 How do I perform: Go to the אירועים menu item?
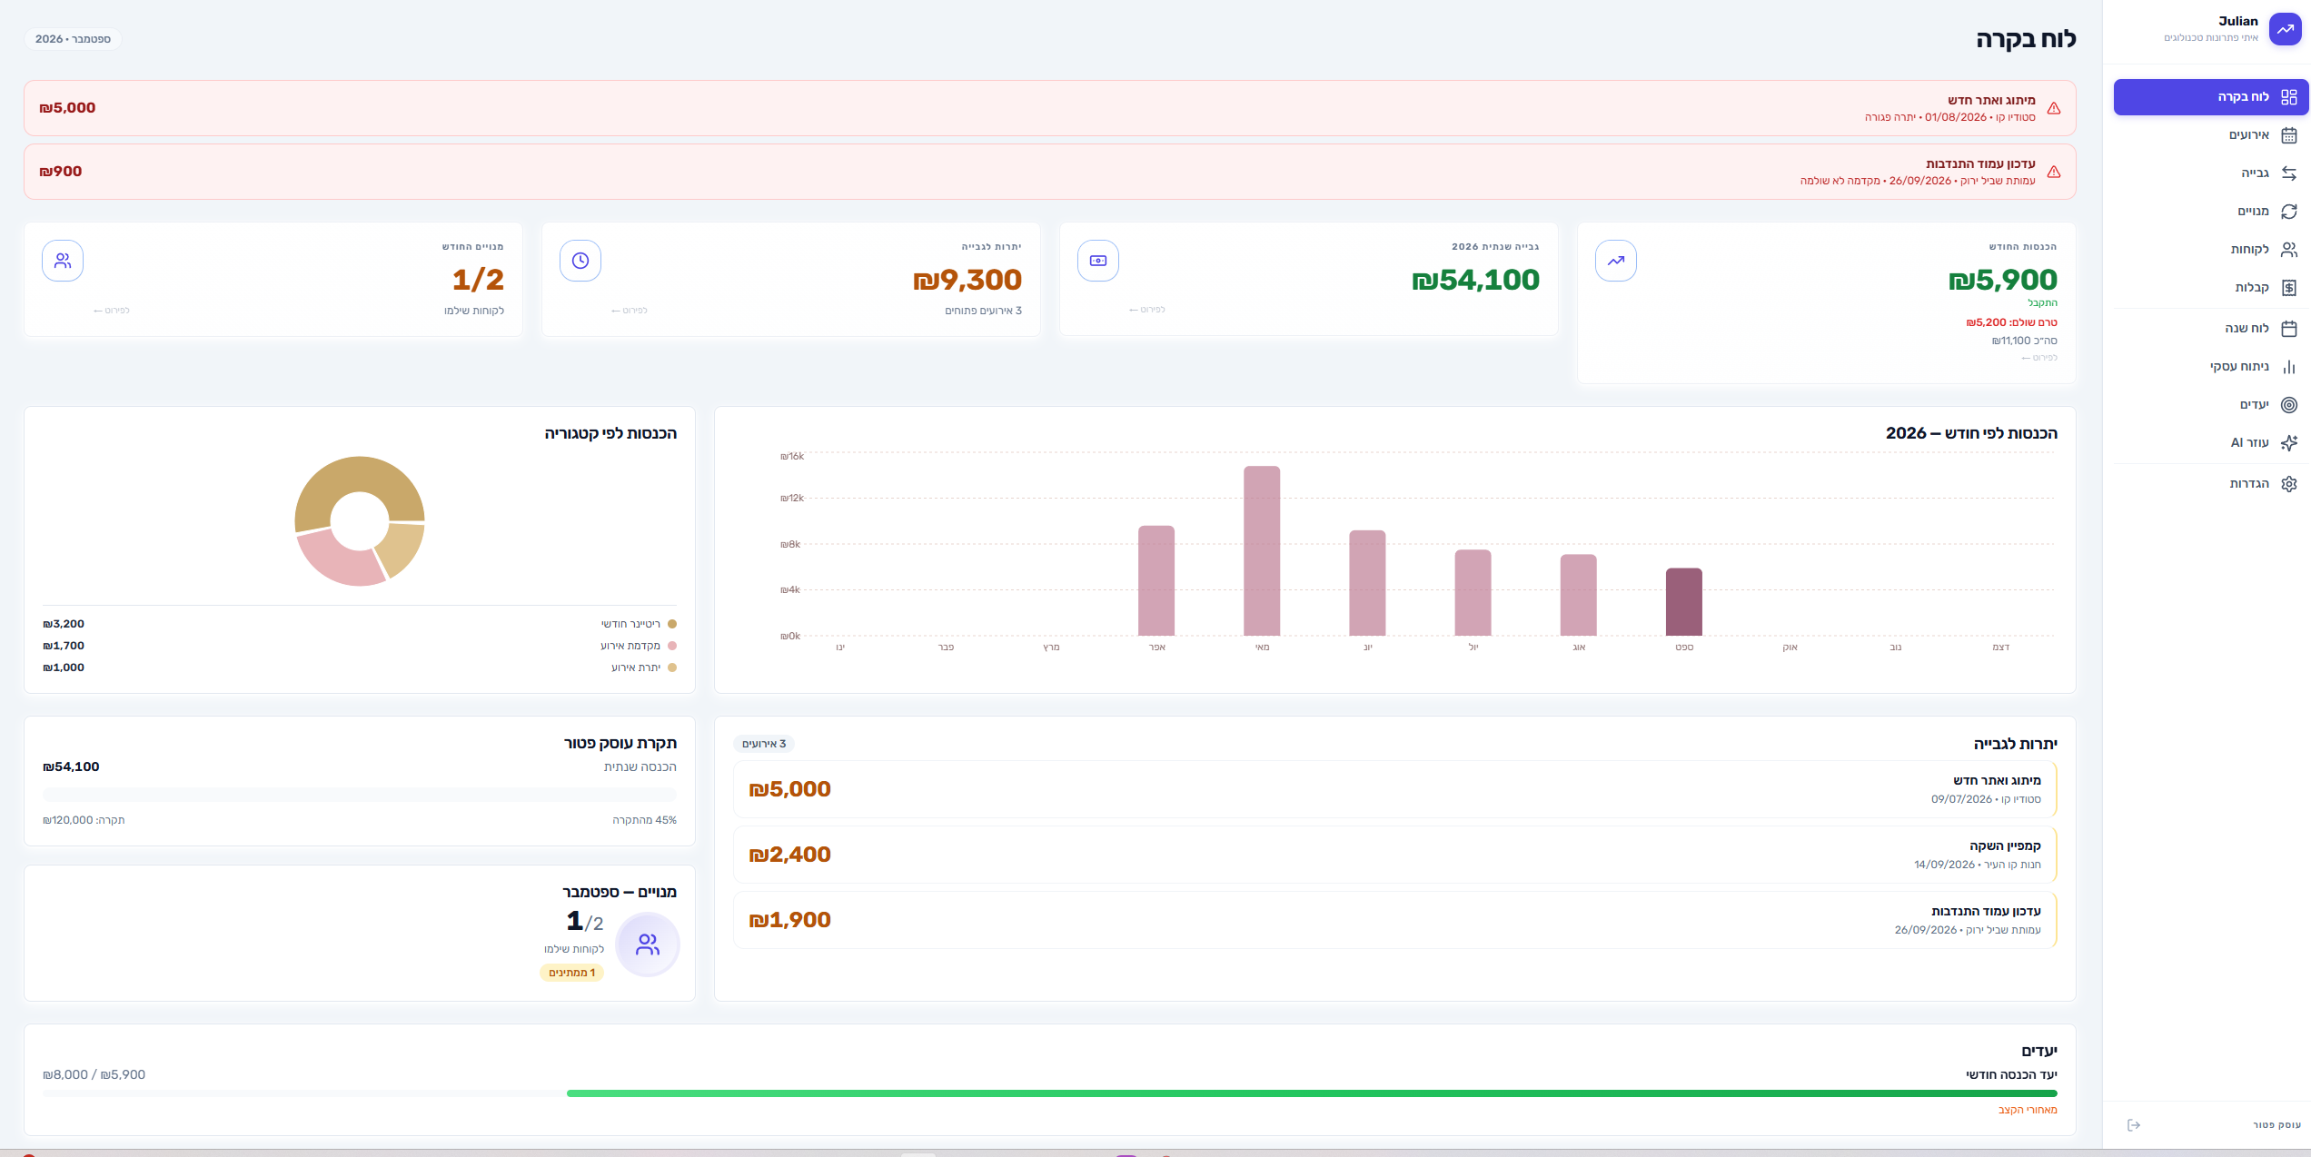pos(2211,135)
